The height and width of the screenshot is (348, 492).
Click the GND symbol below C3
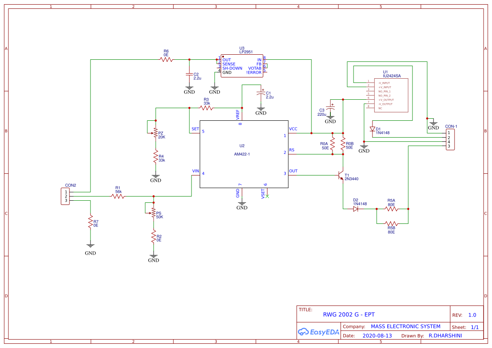[330, 119]
